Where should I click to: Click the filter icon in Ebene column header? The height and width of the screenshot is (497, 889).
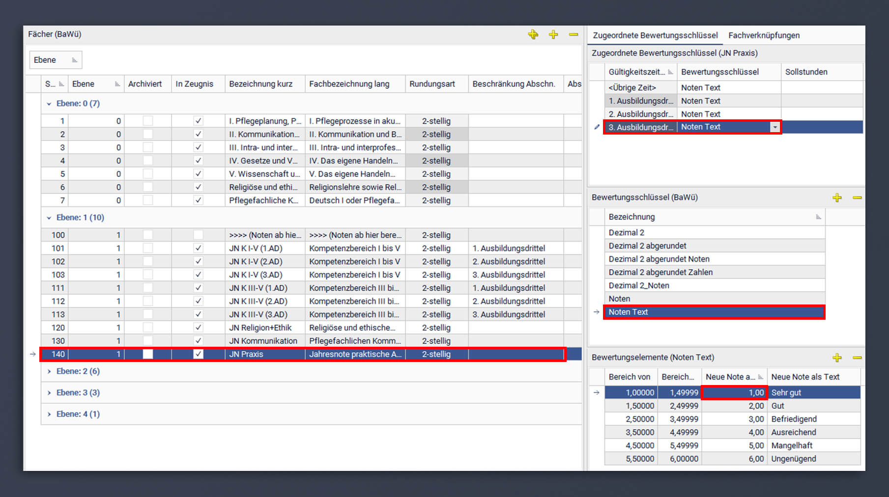(x=117, y=84)
